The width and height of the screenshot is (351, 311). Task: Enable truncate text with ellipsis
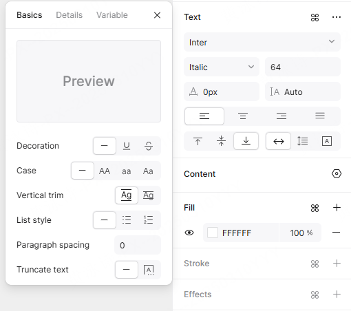click(149, 270)
